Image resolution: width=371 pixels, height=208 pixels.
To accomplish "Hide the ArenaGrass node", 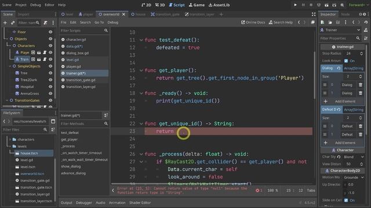I will (50, 94).
